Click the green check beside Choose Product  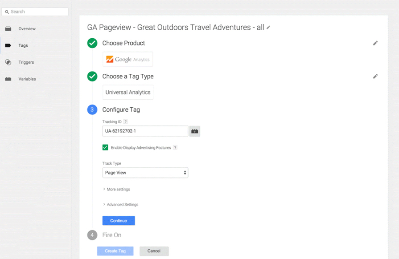92,43
